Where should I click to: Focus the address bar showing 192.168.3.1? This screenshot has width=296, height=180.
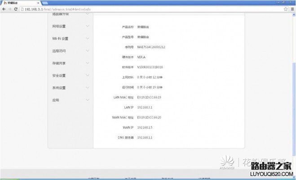pyautogui.click(x=151, y=9)
